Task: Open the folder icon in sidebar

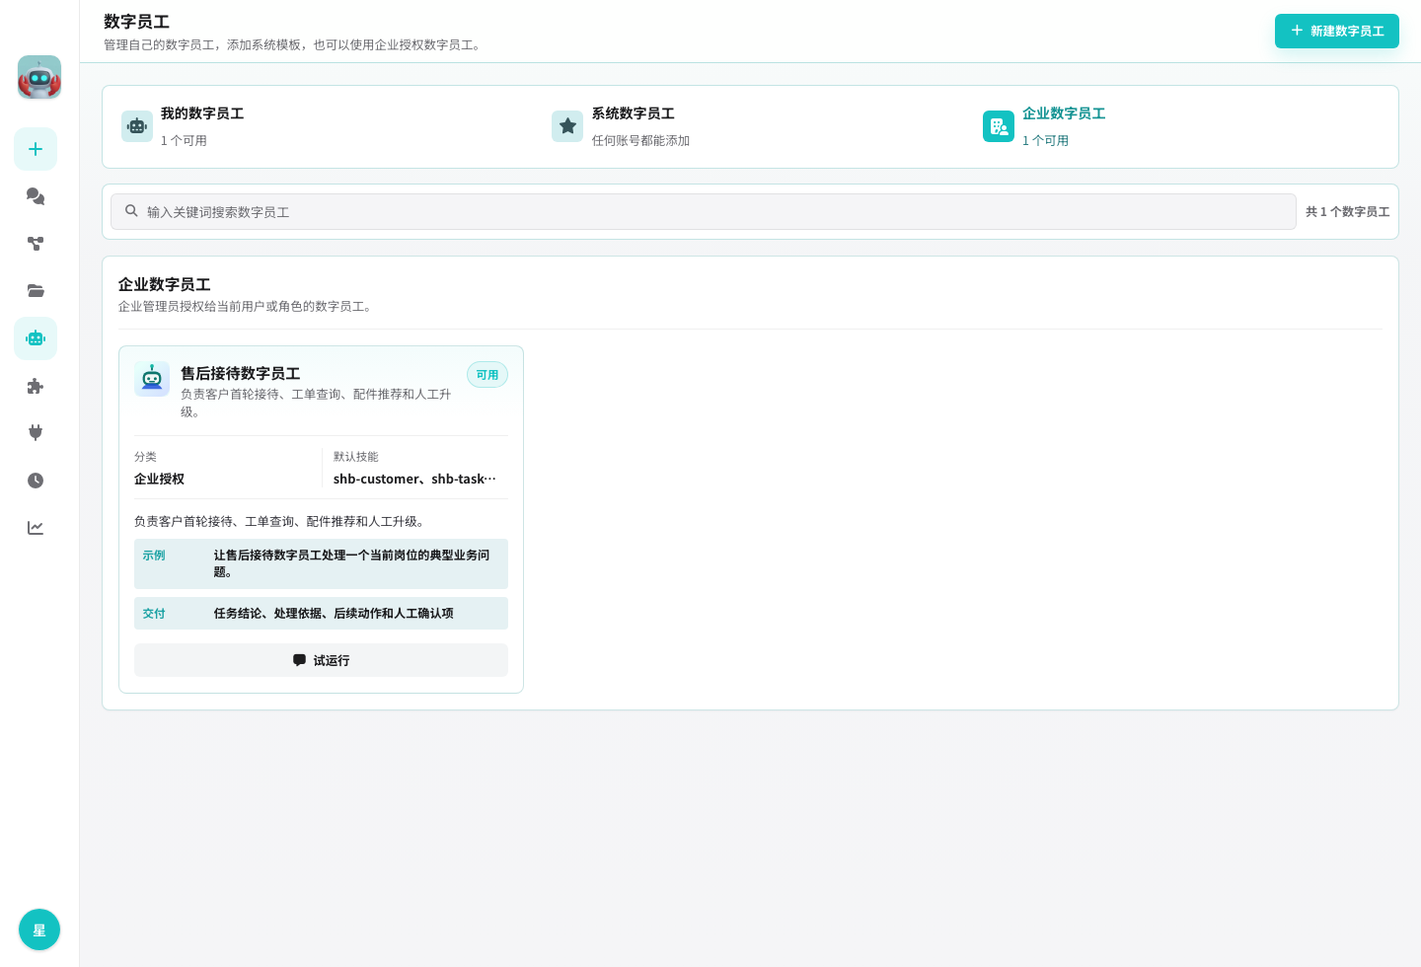Action: tap(36, 291)
